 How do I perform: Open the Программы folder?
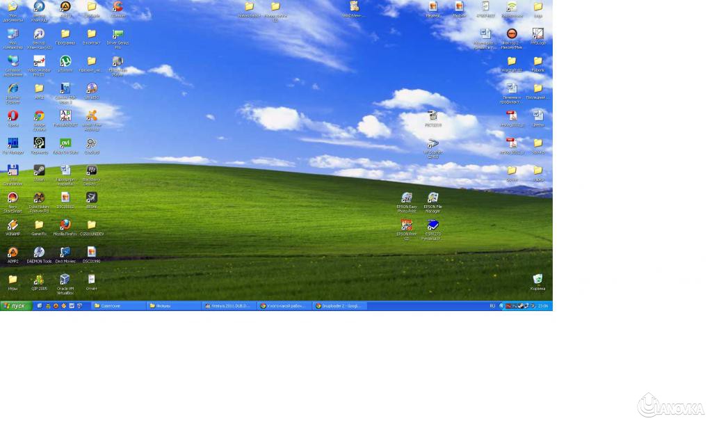pos(65,38)
